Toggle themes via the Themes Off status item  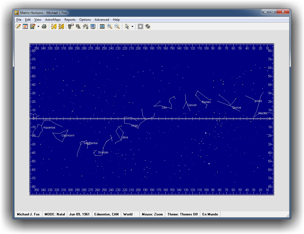182,214
